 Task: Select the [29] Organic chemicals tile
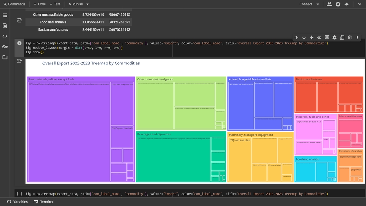click(x=122, y=137)
